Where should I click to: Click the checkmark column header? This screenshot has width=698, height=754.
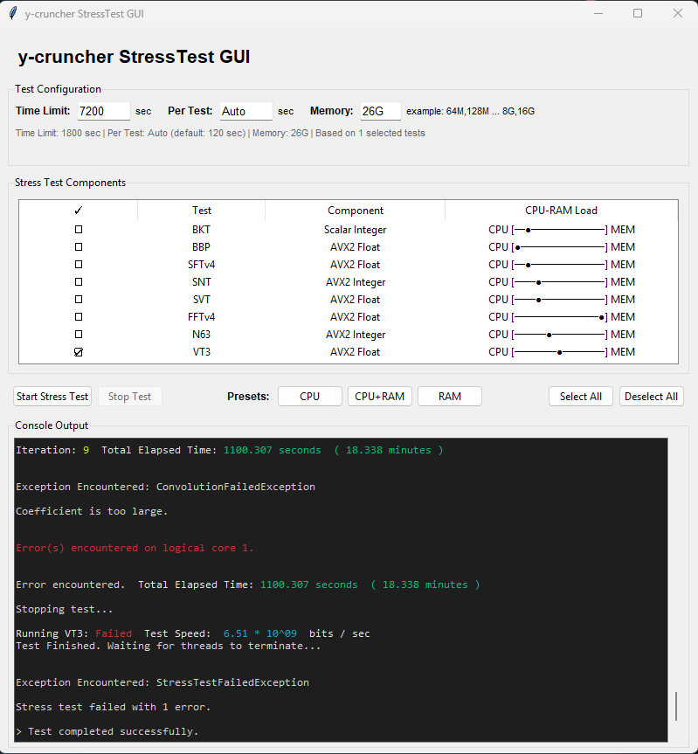(79, 211)
